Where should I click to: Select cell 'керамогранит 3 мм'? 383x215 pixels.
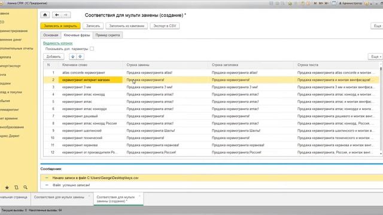click(90, 87)
